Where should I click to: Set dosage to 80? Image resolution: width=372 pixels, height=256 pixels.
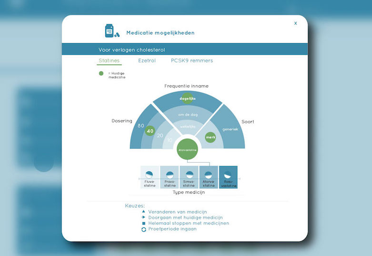[141, 126]
